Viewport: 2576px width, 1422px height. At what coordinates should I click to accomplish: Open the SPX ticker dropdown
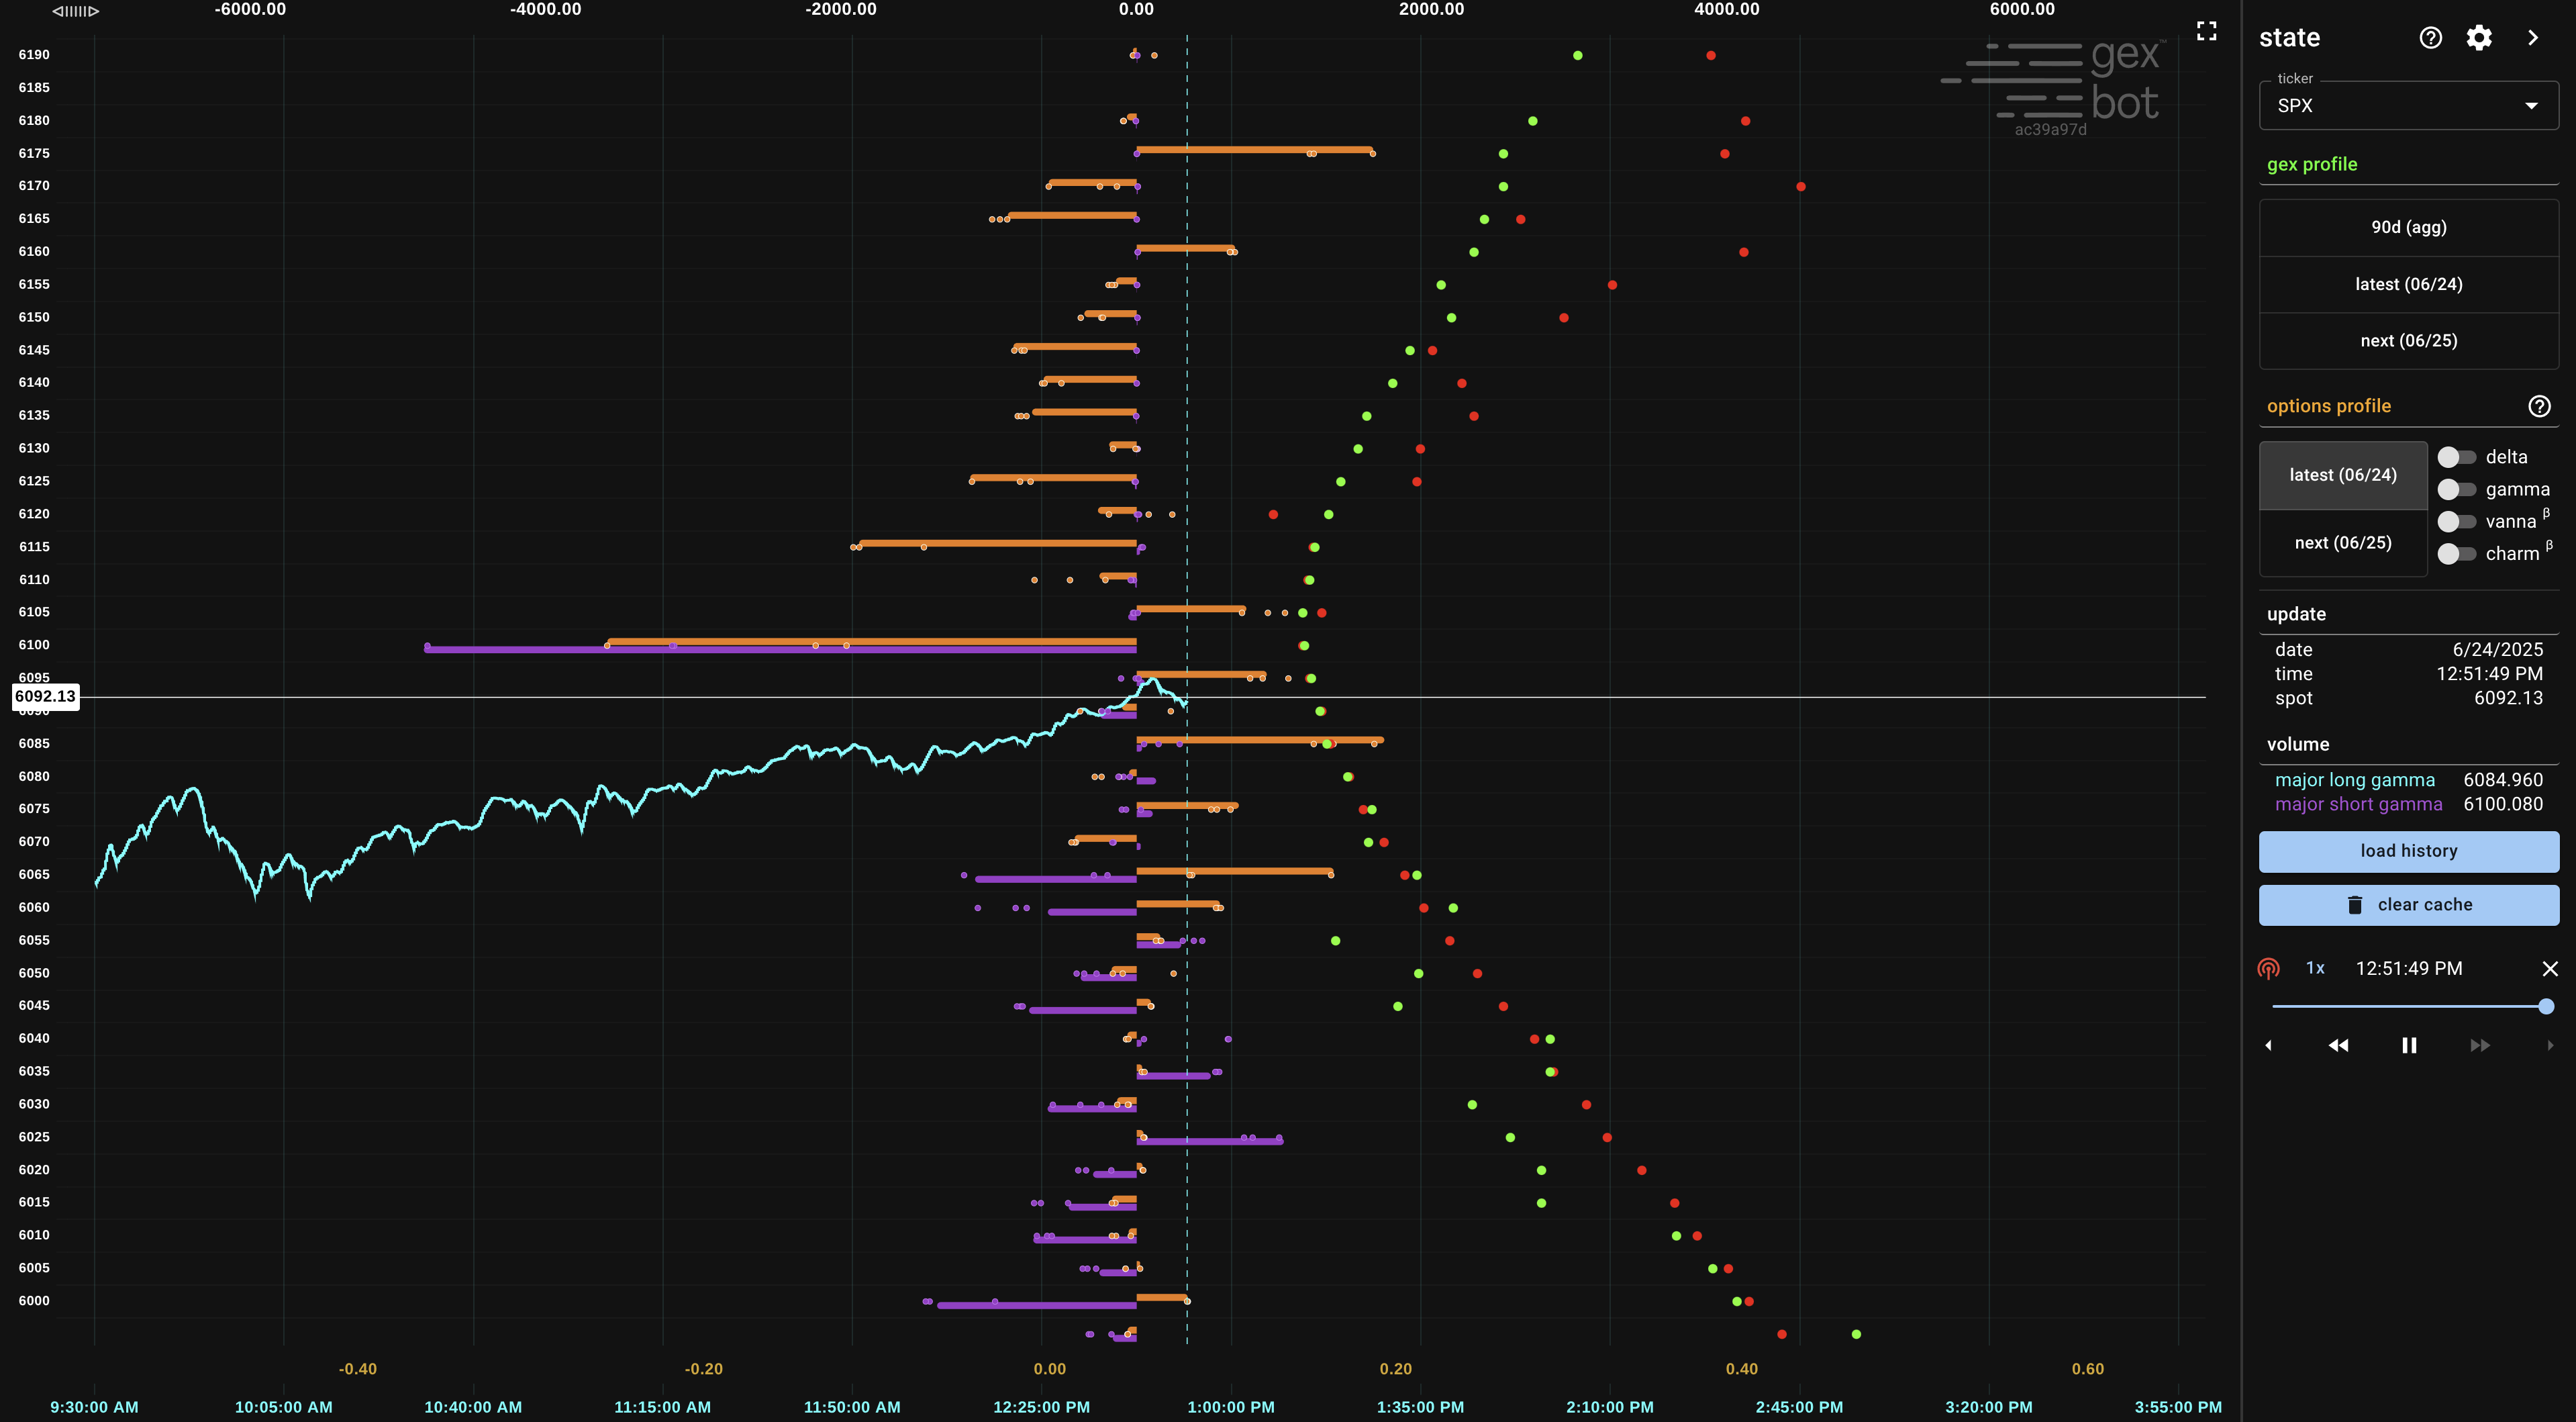coord(2408,106)
